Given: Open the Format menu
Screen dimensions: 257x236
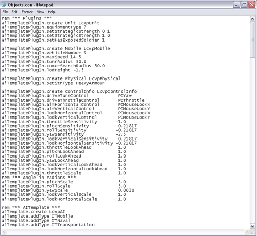Looking at the screenshot, I should (x=27, y=12).
